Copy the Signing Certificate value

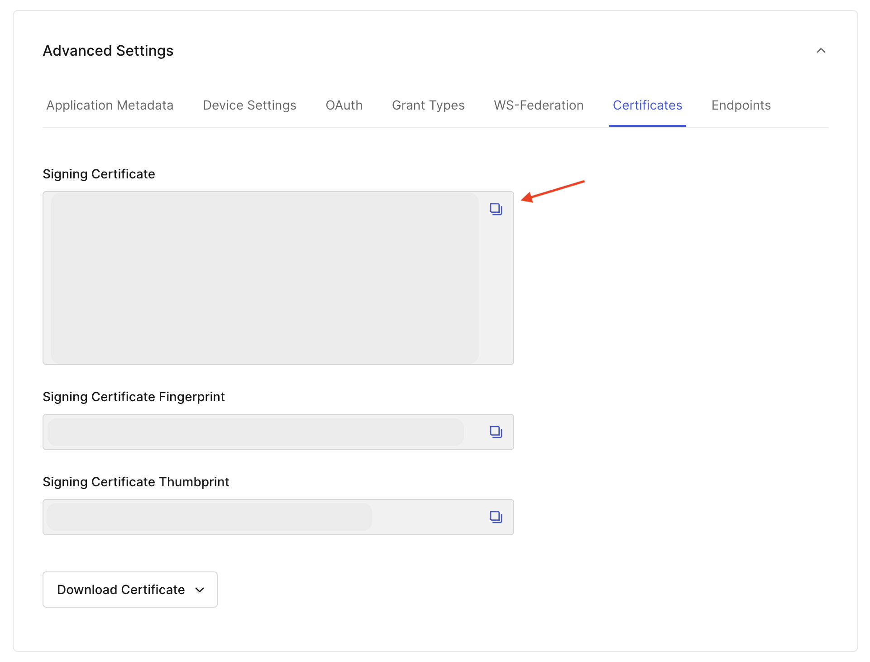(x=496, y=209)
